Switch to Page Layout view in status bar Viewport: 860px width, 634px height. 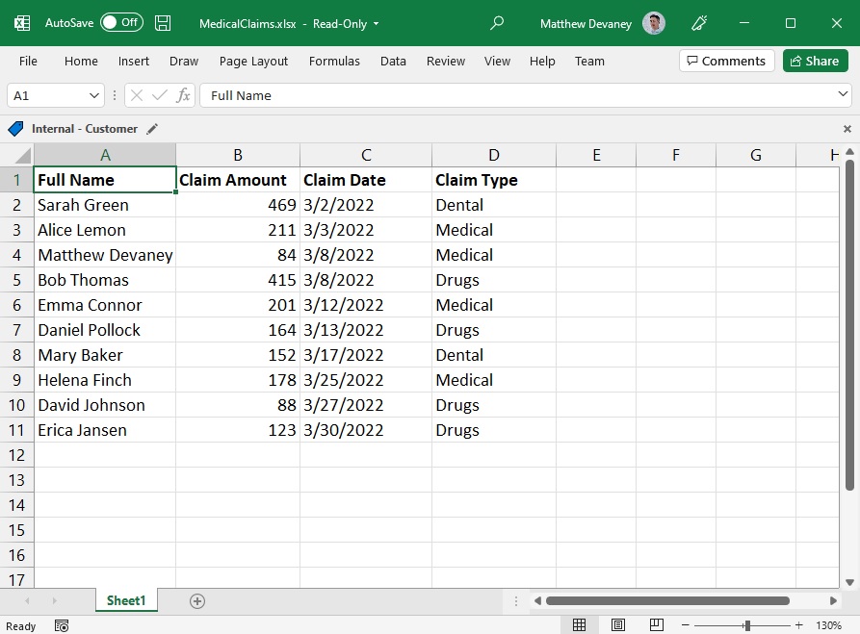(x=618, y=624)
